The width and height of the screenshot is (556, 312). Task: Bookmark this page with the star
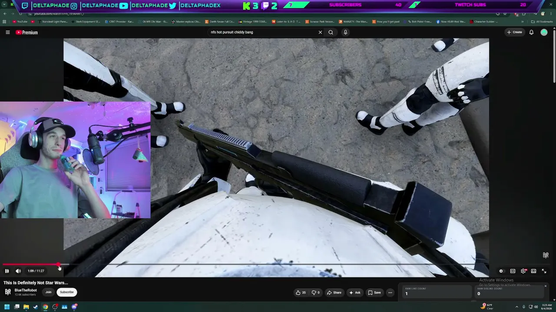(x=505, y=14)
